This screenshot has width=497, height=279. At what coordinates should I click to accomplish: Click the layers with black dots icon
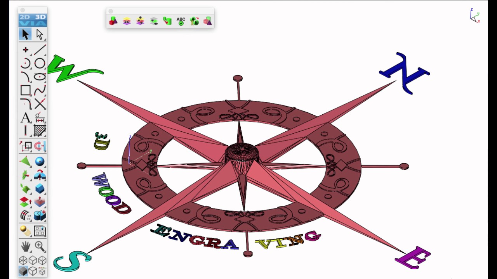pos(141,21)
